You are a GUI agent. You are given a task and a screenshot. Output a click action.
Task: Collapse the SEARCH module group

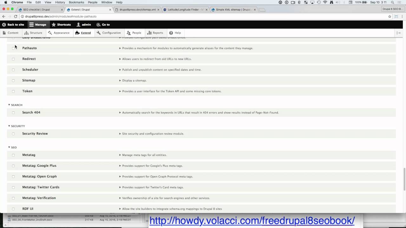[x=15, y=105]
